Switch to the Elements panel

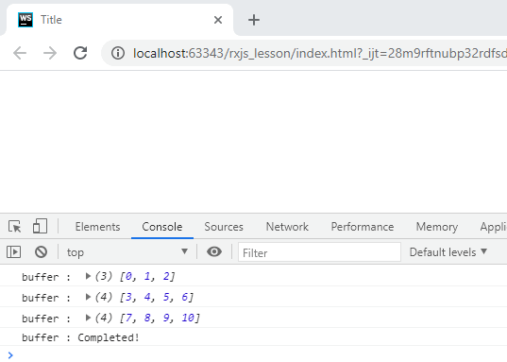click(x=97, y=227)
